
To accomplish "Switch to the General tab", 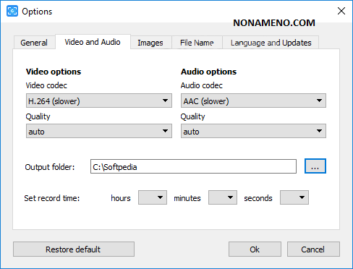I will pyautogui.click(x=34, y=43).
